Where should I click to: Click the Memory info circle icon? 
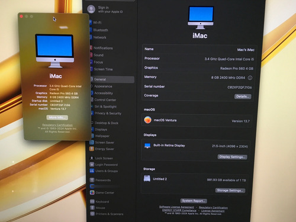pyautogui.click(x=250, y=78)
